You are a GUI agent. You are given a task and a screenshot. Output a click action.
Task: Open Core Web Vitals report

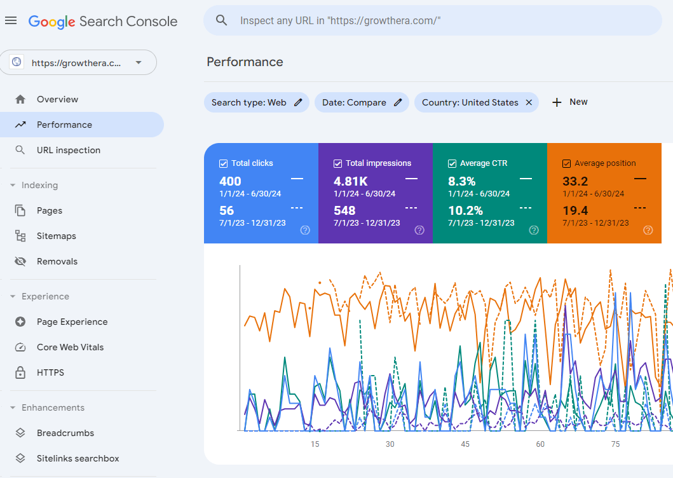[70, 347]
